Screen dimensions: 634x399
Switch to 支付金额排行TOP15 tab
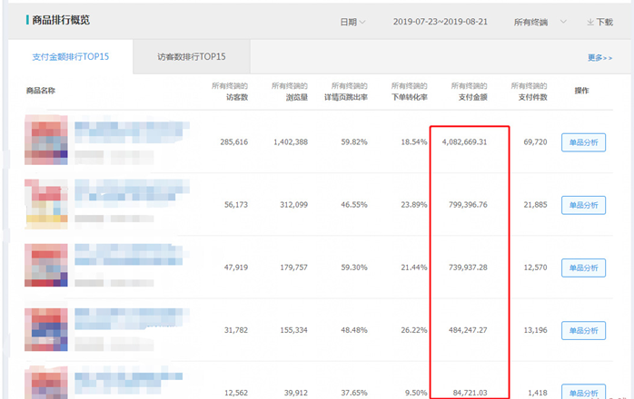71,56
